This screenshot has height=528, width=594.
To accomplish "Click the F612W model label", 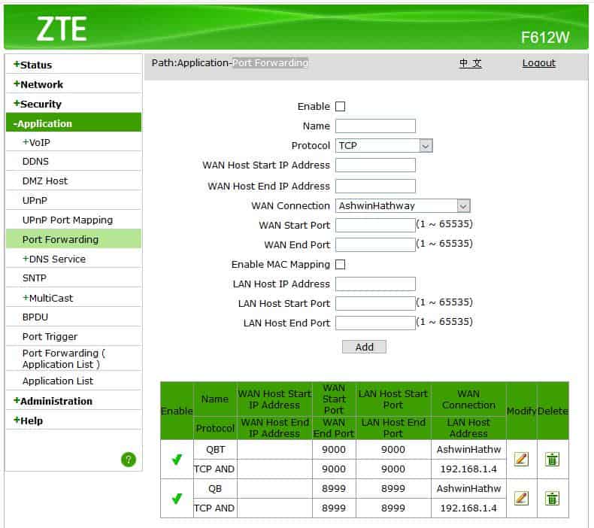I will 545,37.
